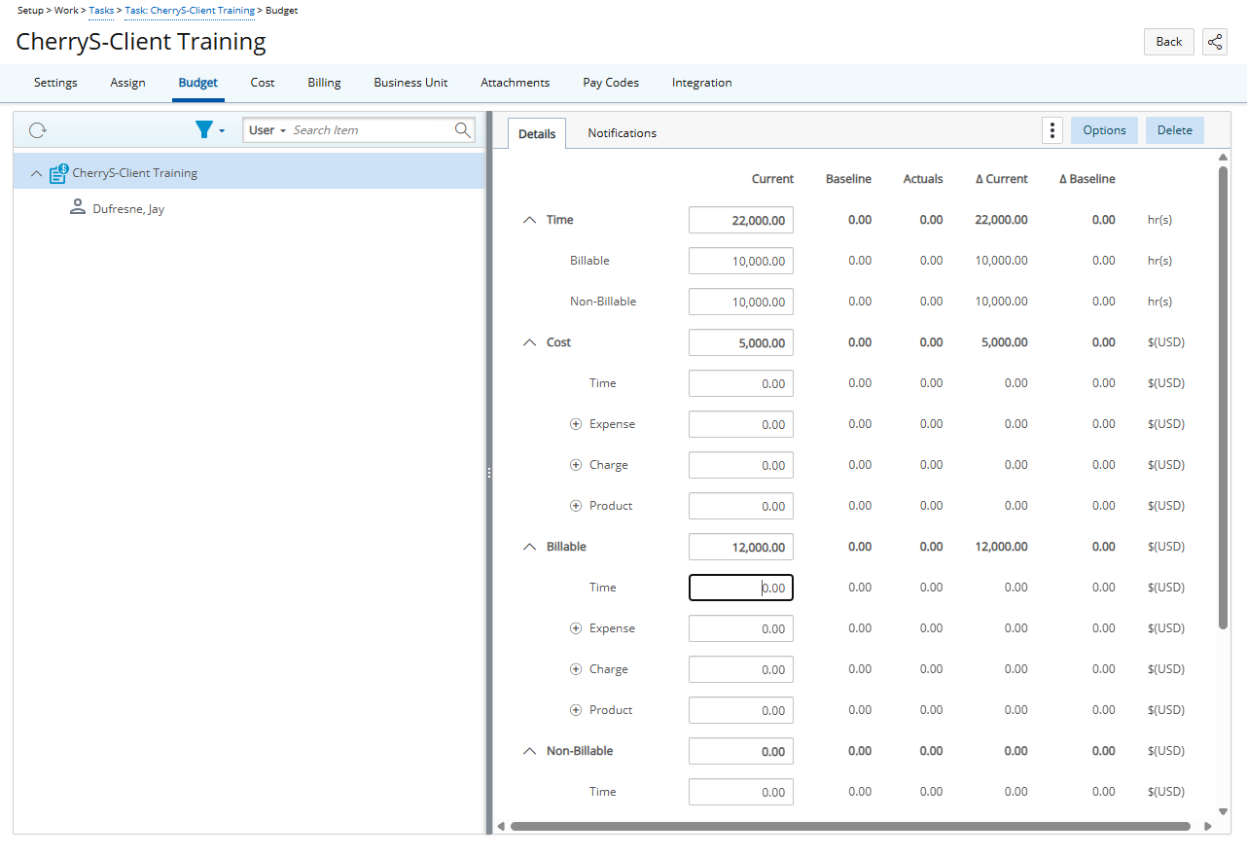
Task: Click the Time total Current field 22,000.00
Action: [741, 220]
